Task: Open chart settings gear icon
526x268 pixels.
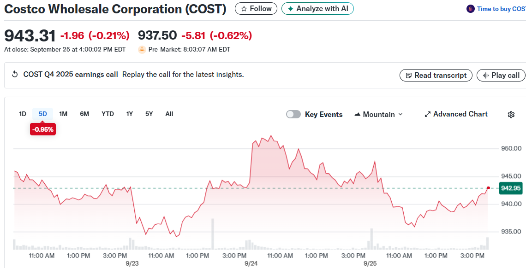Action: click(x=511, y=114)
